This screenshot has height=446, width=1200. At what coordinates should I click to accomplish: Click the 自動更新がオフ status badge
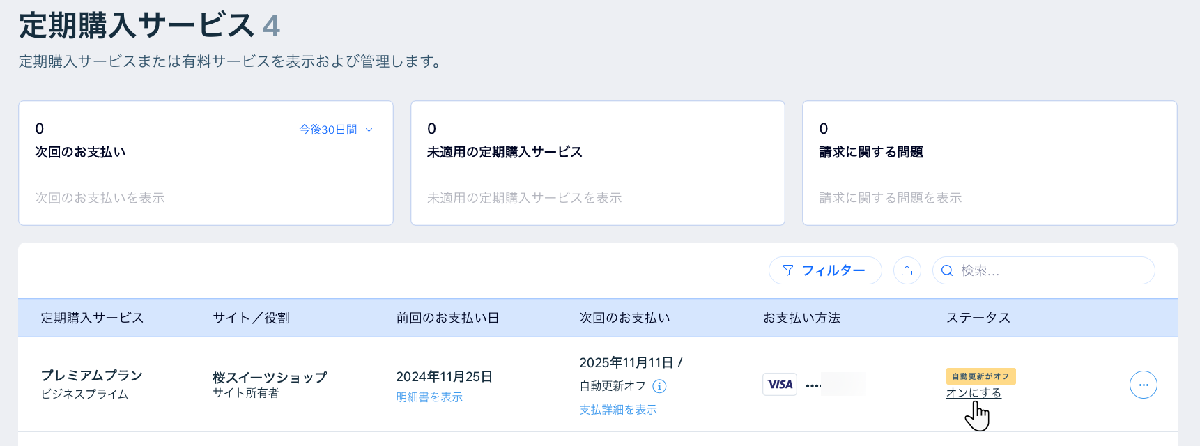click(x=981, y=376)
